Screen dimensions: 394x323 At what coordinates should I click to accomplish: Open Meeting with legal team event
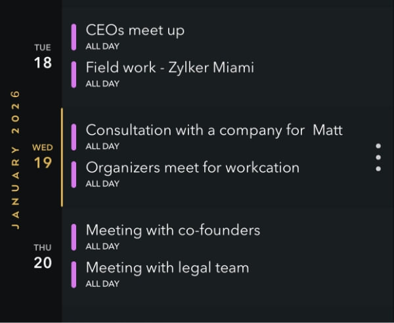167,268
